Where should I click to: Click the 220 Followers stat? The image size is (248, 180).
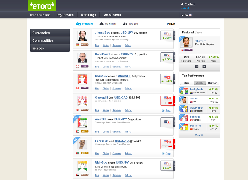pyautogui.click(x=186, y=59)
